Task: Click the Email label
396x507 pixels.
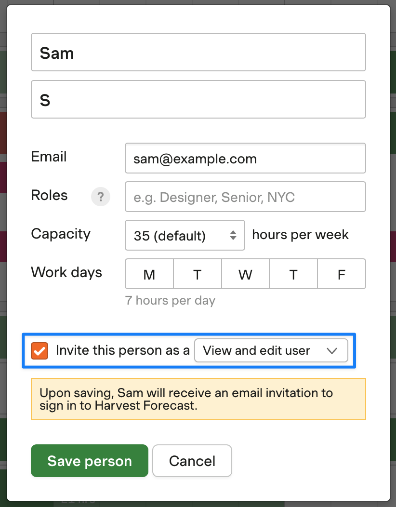Action: (x=49, y=157)
